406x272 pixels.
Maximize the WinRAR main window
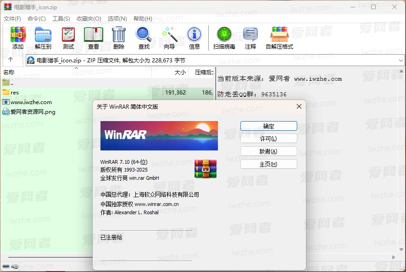[x=373, y=7]
